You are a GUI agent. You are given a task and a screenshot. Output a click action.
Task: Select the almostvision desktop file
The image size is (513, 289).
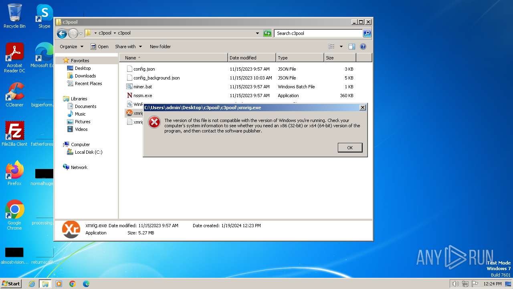(14, 255)
